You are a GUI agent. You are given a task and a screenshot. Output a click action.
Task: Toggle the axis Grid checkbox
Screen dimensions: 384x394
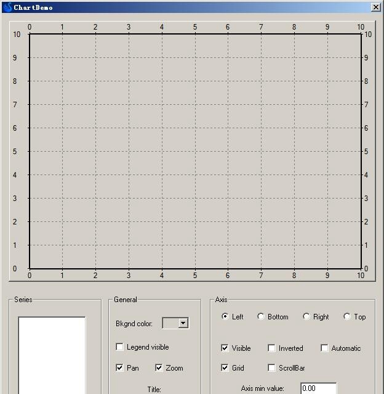pyautogui.click(x=225, y=368)
